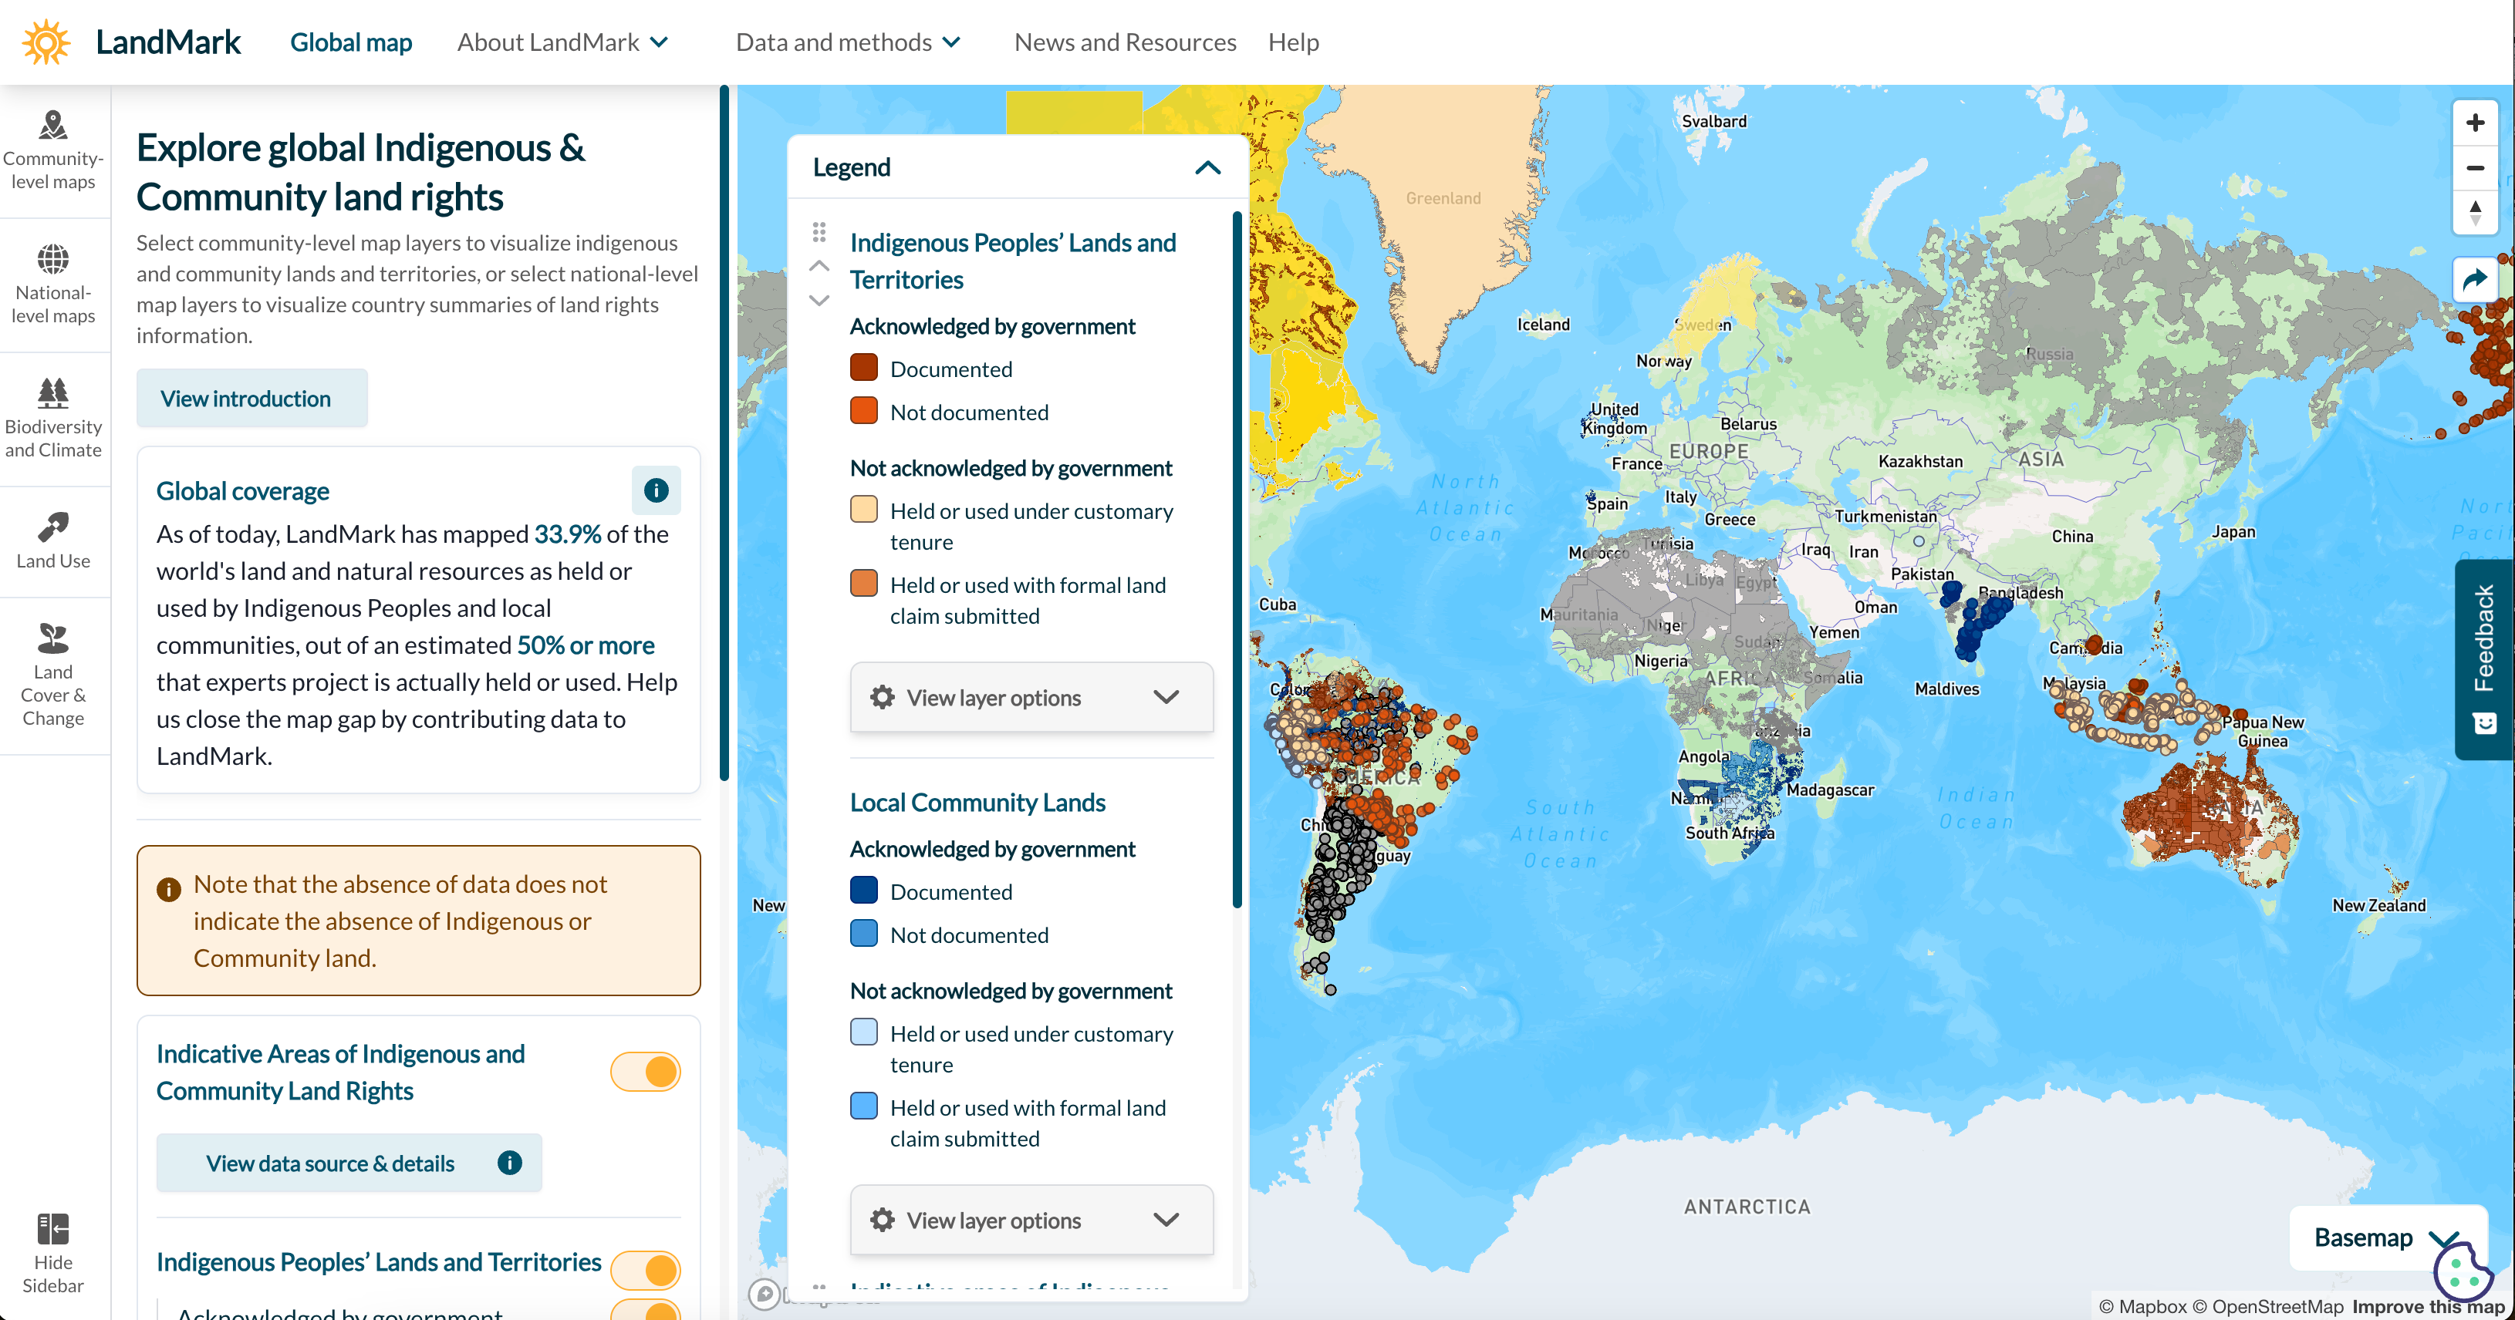Image resolution: width=2515 pixels, height=1320 pixels.
Task: Click gear icon in first View layer options
Action: click(883, 696)
